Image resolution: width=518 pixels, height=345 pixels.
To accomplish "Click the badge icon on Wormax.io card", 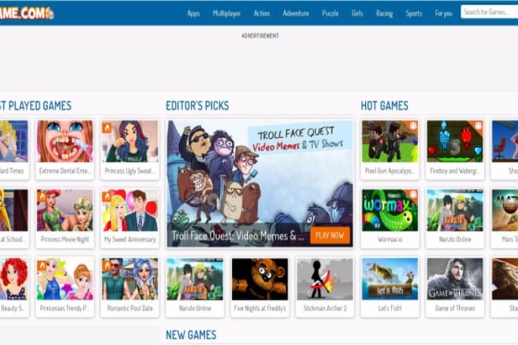I will click(413, 194).
